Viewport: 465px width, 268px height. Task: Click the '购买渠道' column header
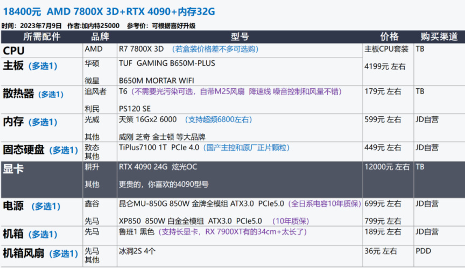click(439, 37)
